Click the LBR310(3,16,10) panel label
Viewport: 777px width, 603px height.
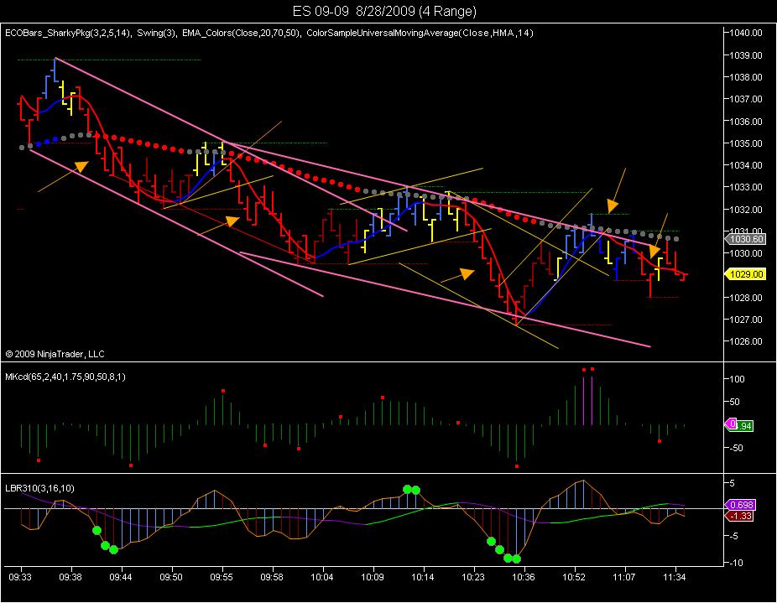pyautogui.click(x=39, y=489)
